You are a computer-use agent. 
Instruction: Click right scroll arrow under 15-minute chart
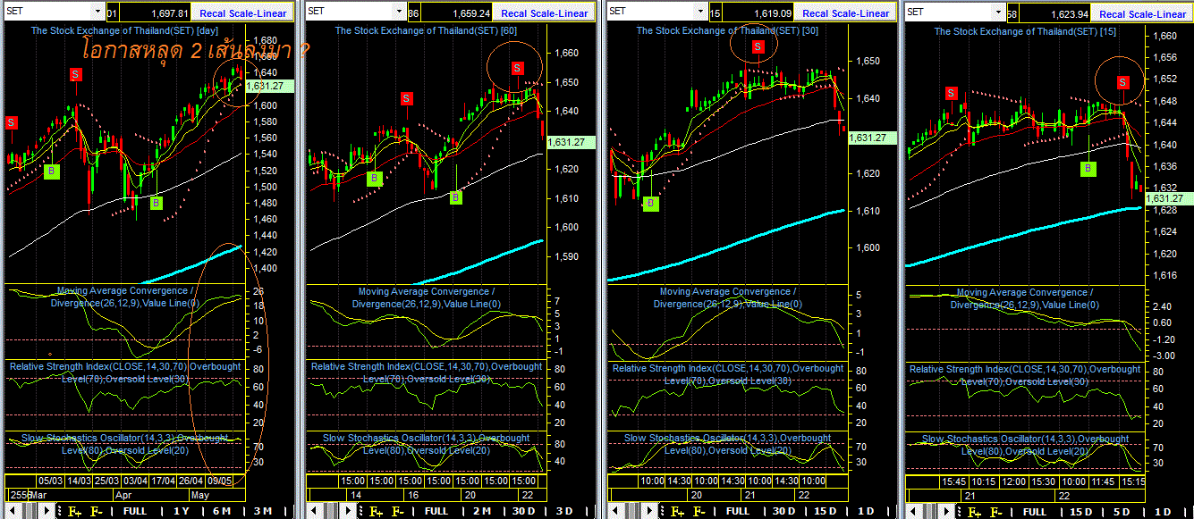click(946, 511)
